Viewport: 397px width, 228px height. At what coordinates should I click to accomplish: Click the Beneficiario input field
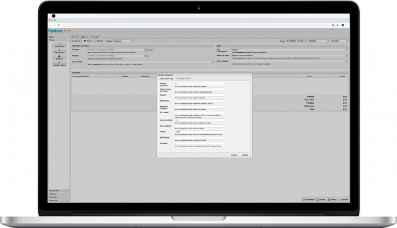(200, 101)
